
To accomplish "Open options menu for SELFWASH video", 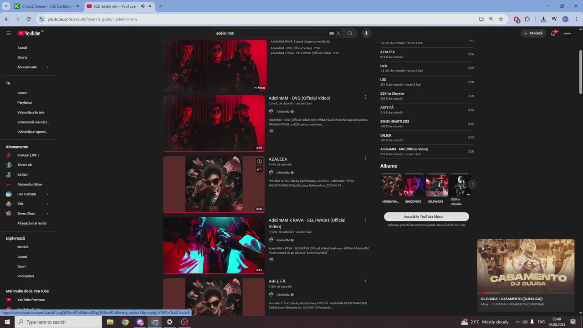I will [x=365, y=220].
